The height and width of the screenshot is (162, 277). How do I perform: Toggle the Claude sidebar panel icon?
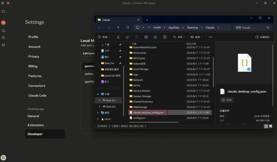coord(3,11)
